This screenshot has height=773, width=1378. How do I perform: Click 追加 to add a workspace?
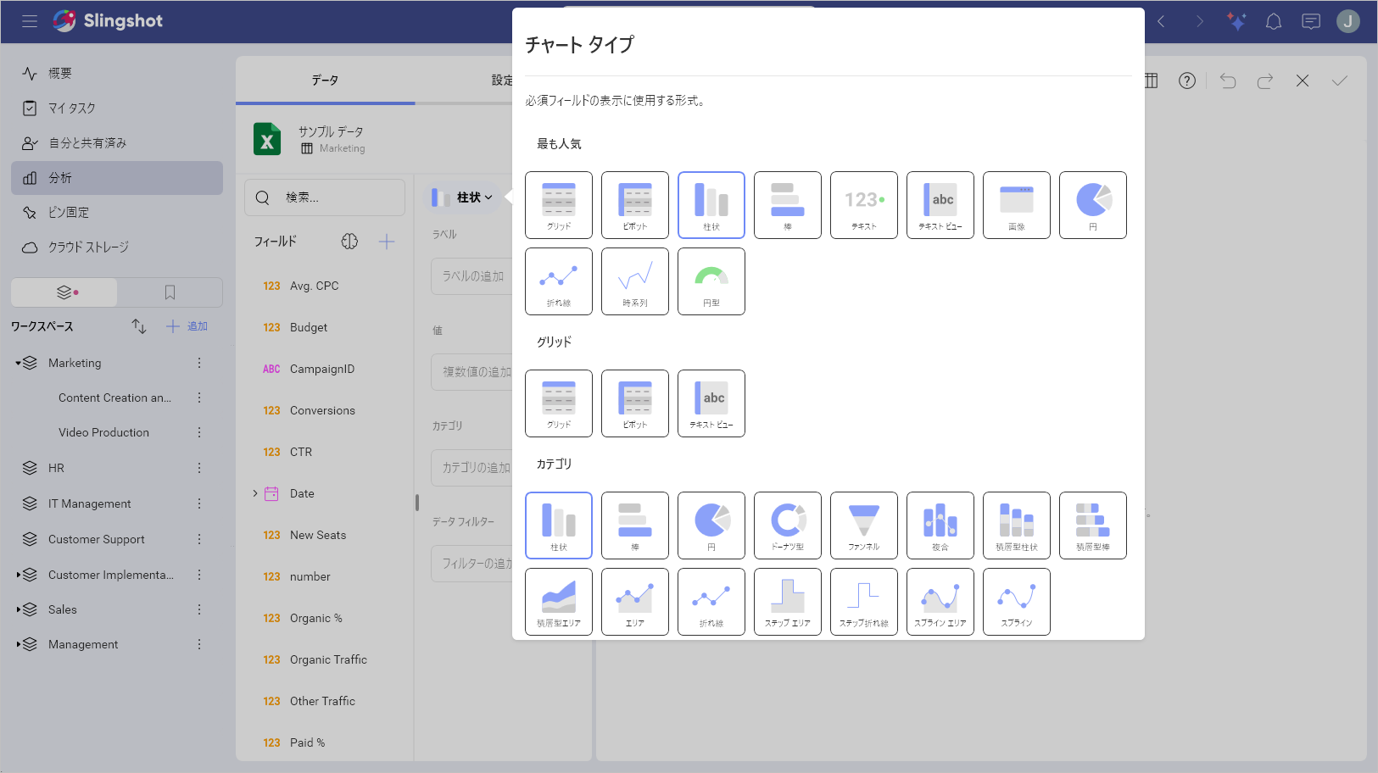click(187, 326)
